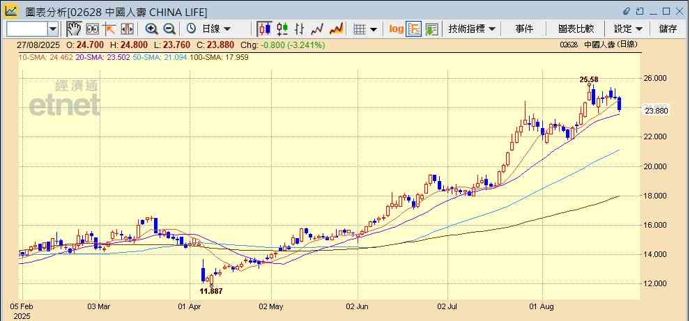This screenshot has width=690, height=321.
Task: Click the 01 Aug date axis label
Action: [542, 306]
